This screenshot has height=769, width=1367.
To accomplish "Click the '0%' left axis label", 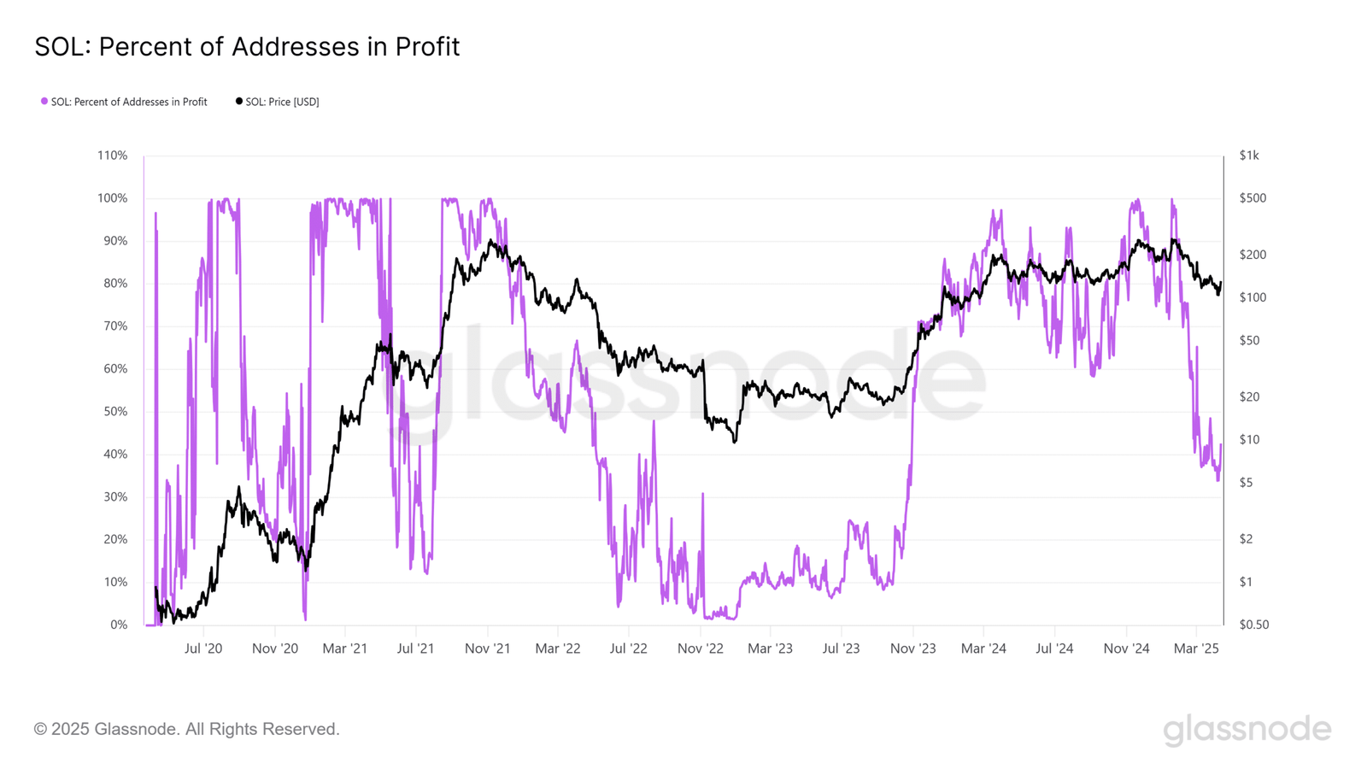I will (x=119, y=625).
